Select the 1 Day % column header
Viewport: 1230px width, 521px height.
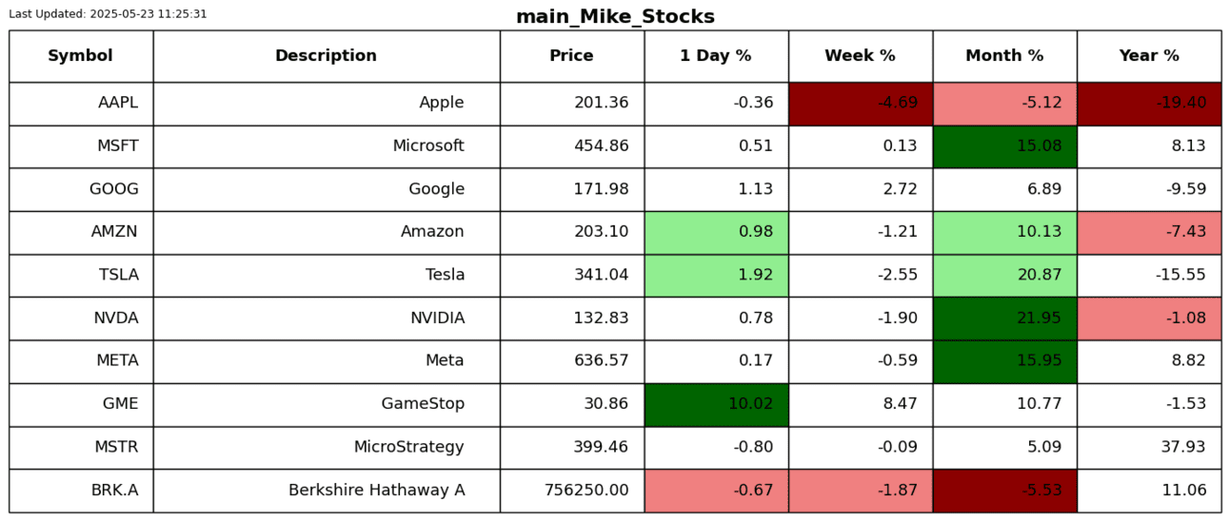pyautogui.click(x=715, y=56)
